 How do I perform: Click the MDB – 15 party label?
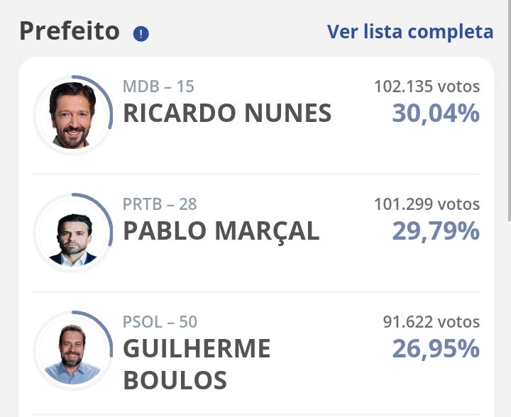(x=158, y=87)
